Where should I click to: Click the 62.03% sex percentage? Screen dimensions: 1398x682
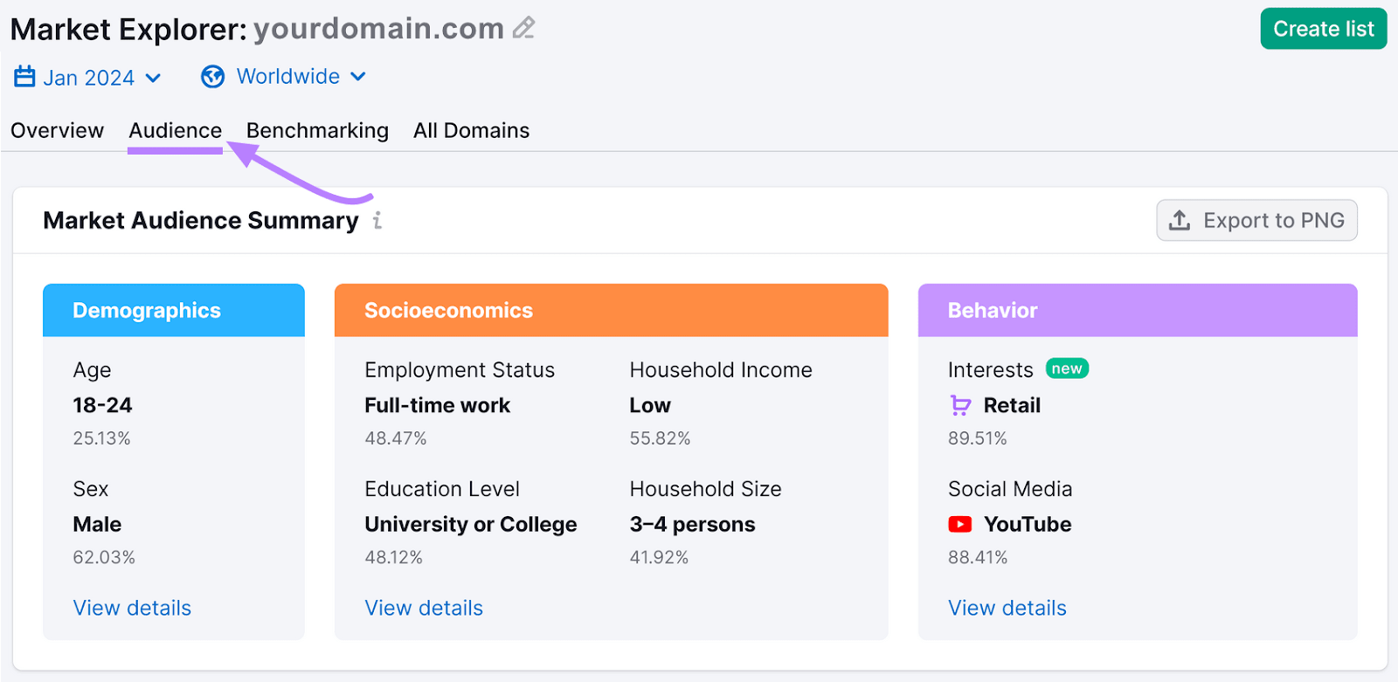pyautogui.click(x=104, y=557)
